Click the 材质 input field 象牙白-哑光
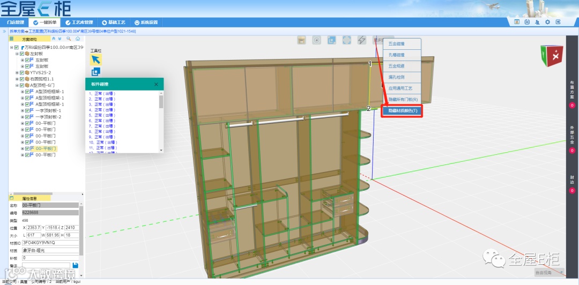Image resolution: width=579 pixels, height=285 pixels. 50,250
